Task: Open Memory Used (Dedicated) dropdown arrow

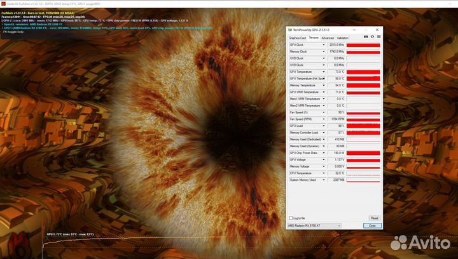Action: pyautogui.click(x=323, y=140)
